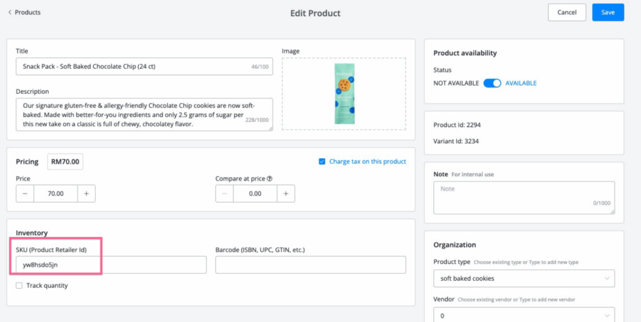Increase Compare at price with plus button
The width and height of the screenshot is (641, 322).
[285, 194]
